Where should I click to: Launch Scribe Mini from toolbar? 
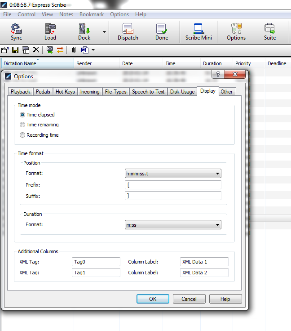pos(198,31)
